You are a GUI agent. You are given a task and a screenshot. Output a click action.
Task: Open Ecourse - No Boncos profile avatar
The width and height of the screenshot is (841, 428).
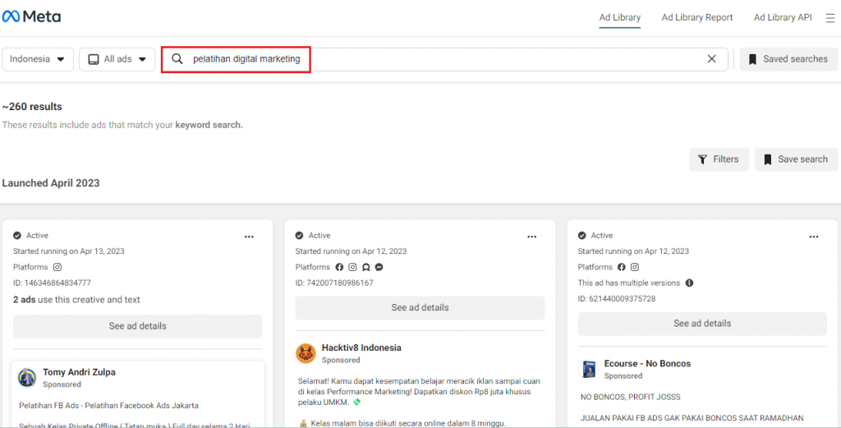click(x=588, y=370)
